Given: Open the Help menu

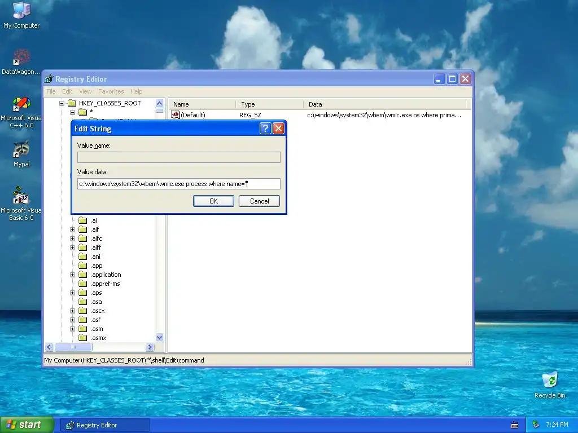Looking at the screenshot, I should click(137, 91).
